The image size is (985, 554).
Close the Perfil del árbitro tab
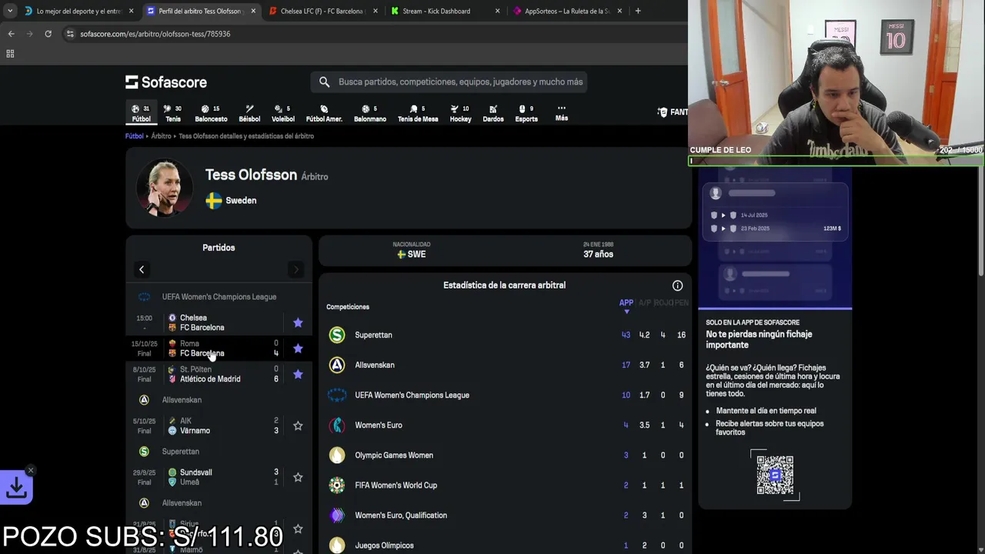[x=253, y=11]
